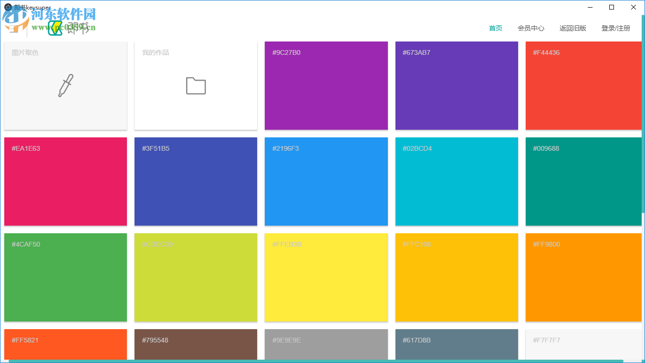Choose the brown #795548 swatch
Screen dimensions: 645x363
coord(196,344)
